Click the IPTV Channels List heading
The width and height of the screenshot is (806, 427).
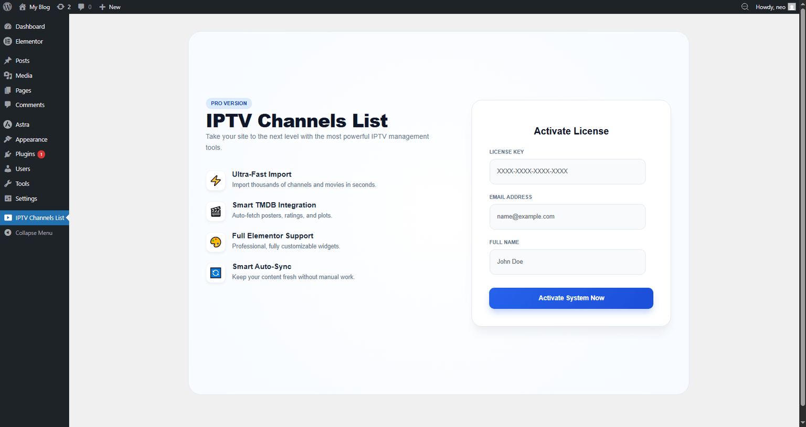coord(297,121)
